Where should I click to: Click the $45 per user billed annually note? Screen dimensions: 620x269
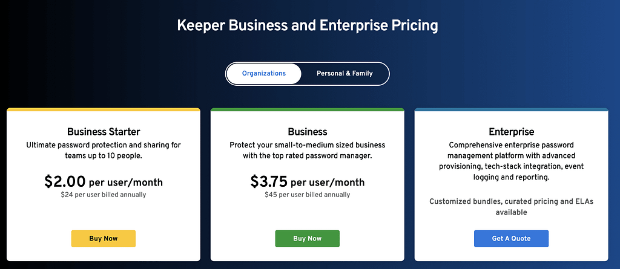(308, 195)
